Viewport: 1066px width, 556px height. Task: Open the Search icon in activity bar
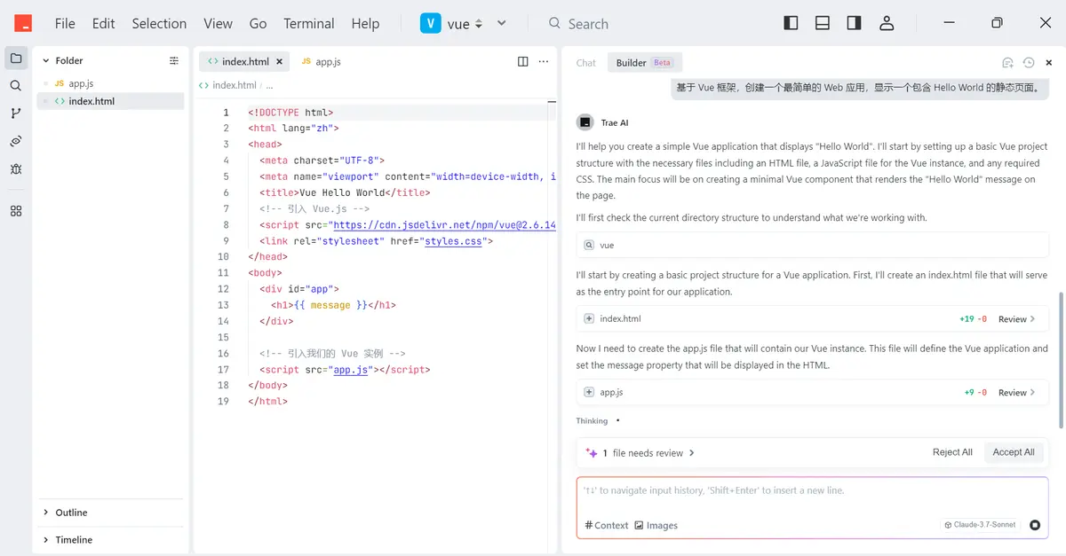coord(16,86)
